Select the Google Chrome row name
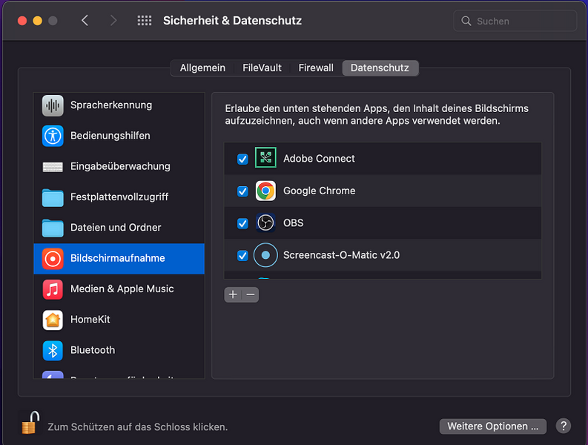The width and height of the screenshot is (588, 445). tap(319, 191)
